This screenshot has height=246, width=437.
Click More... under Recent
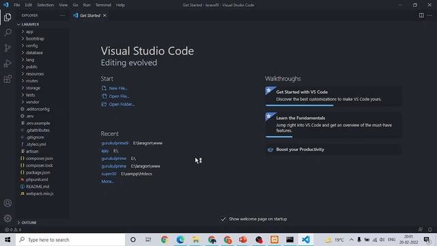108,181
